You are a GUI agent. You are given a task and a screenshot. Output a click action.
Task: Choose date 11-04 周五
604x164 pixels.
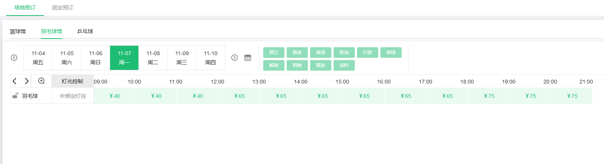click(x=38, y=58)
